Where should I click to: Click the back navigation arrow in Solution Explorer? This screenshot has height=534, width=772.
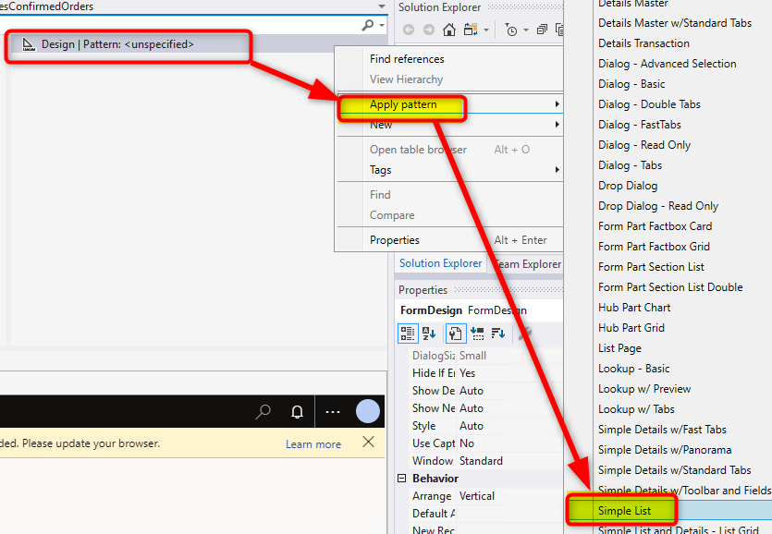tap(408, 29)
